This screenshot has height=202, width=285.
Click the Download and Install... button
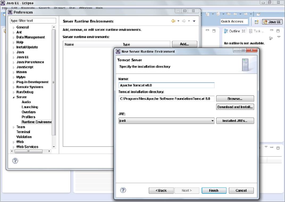(x=235, y=107)
